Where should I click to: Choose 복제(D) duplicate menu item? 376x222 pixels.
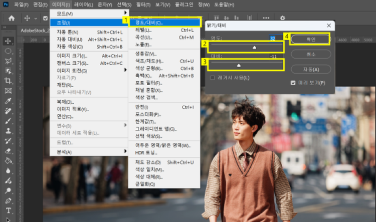pyautogui.click(x=89, y=102)
